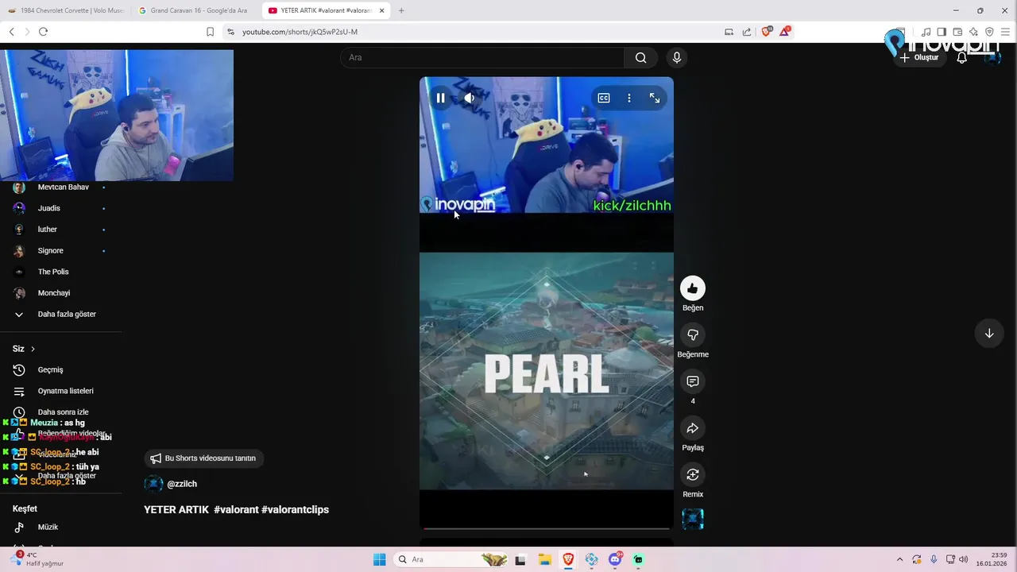The image size is (1017, 572).
Task: Open Brave Rewards triangle icon
Action: tap(785, 32)
